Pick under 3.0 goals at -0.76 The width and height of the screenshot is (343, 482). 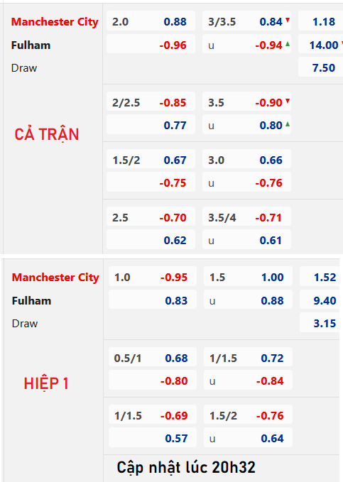(246, 182)
